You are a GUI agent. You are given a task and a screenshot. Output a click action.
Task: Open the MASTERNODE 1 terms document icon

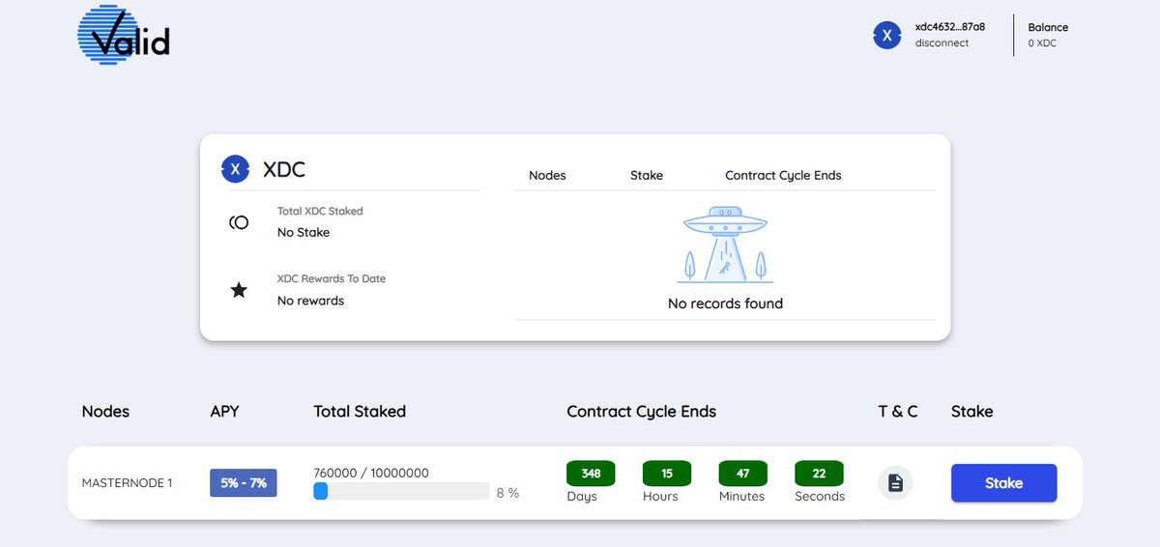click(x=895, y=482)
